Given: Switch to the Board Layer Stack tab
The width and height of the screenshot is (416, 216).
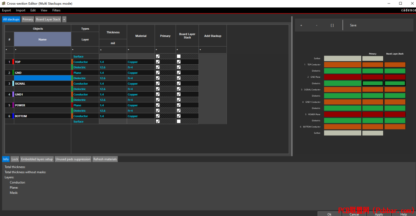Looking at the screenshot, I should pos(48,19).
